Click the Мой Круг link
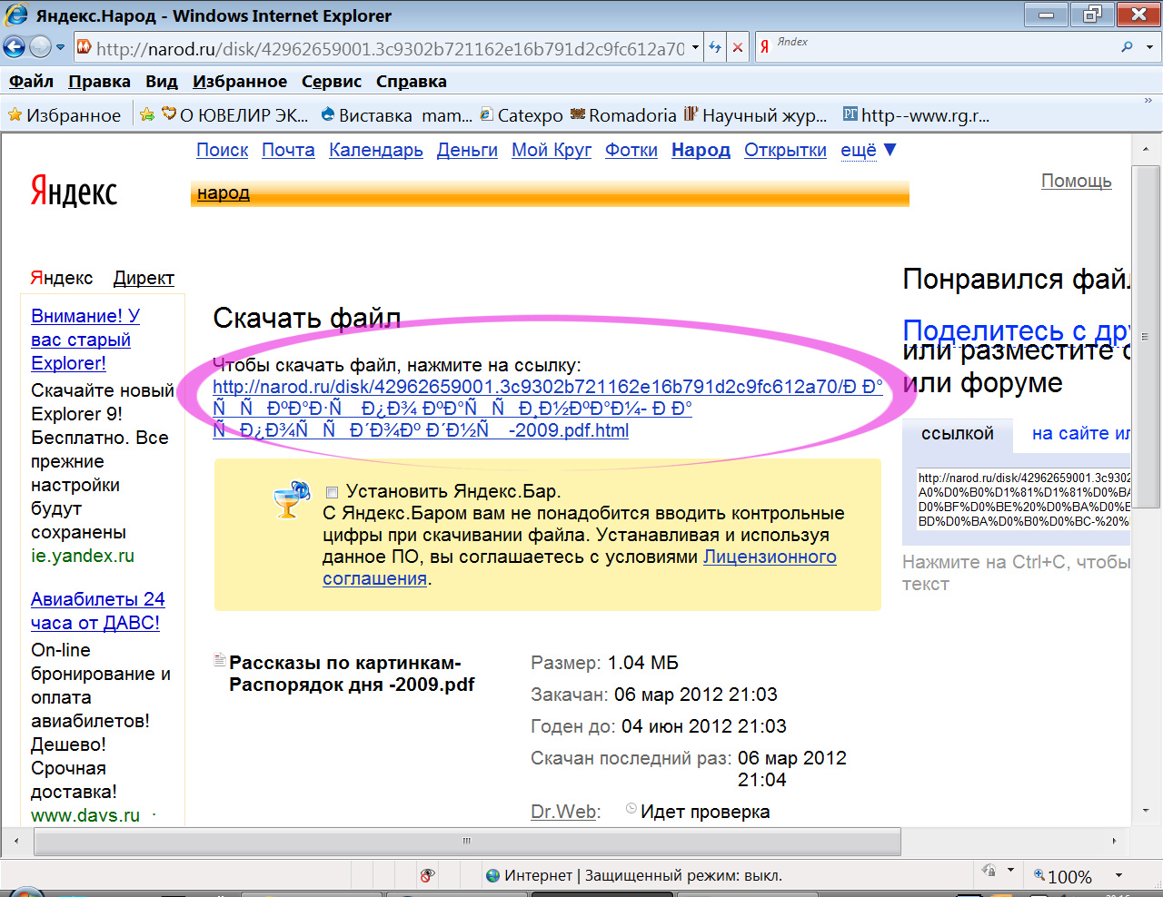Viewport: 1163px width, 897px height. pos(552,150)
